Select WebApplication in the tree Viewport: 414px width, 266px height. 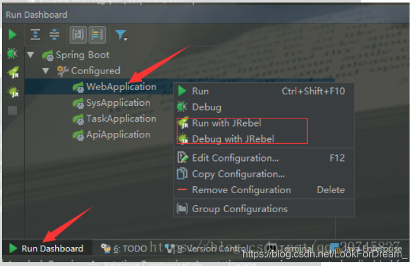(115, 87)
